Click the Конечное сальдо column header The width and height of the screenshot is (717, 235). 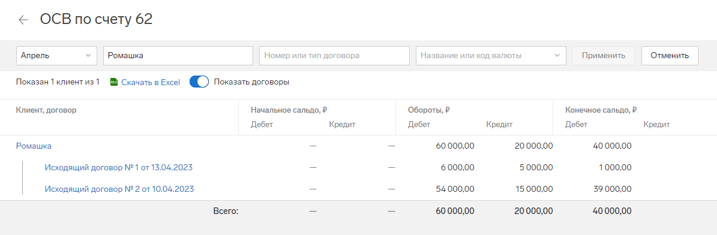click(x=601, y=110)
